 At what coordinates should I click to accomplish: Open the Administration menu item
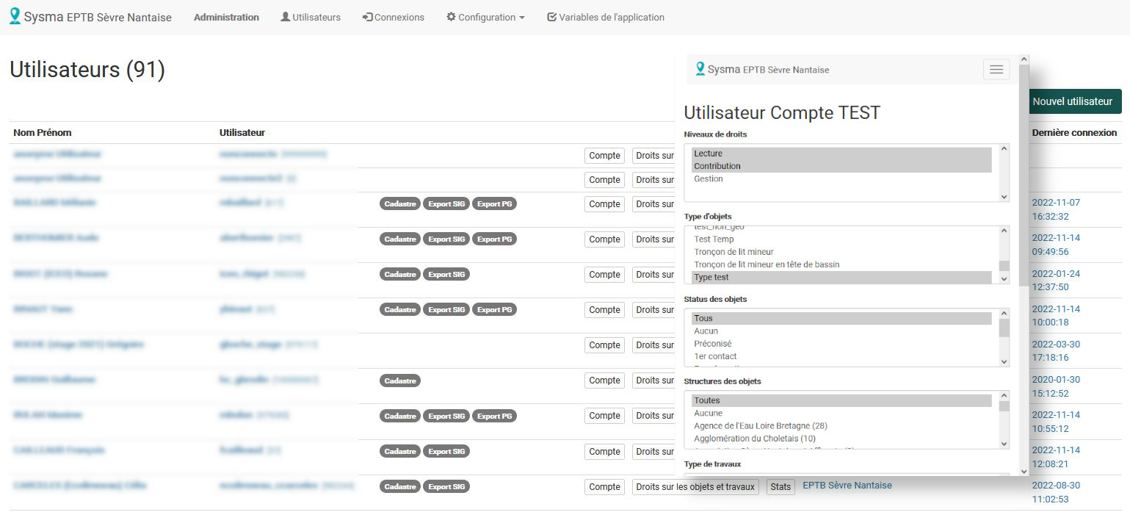point(226,17)
